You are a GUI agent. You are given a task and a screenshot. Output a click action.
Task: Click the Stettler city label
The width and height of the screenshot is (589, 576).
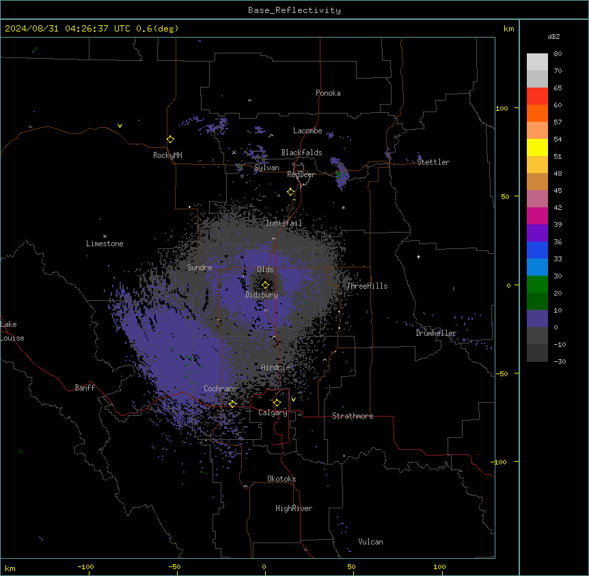(433, 162)
